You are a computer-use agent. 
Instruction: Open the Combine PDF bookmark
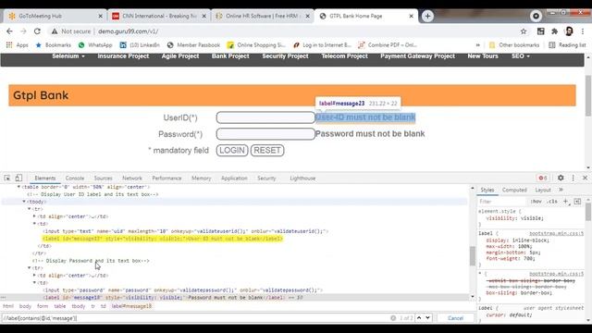click(388, 45)
